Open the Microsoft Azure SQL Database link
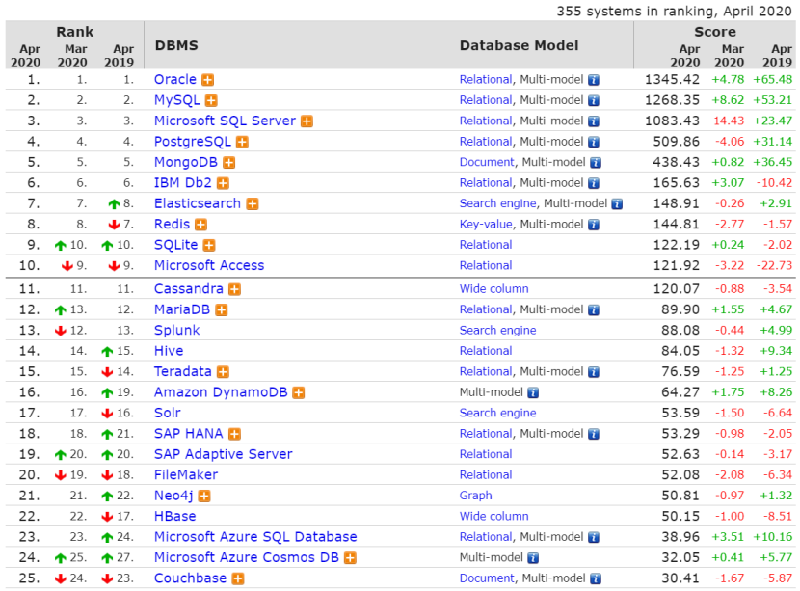Screen dimensions: 800x591 click(255, 537)
